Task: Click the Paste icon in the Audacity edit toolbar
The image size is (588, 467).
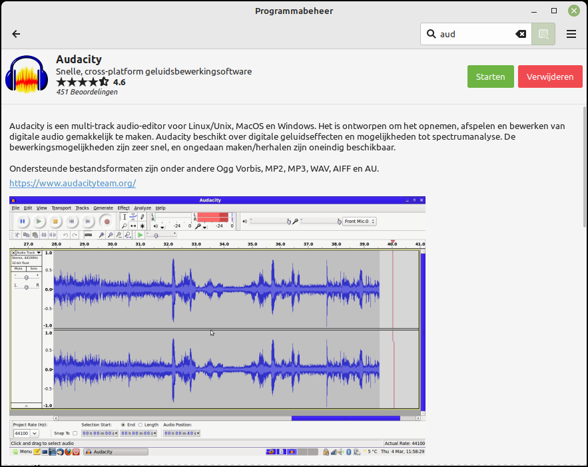Action: click(35, 235)
